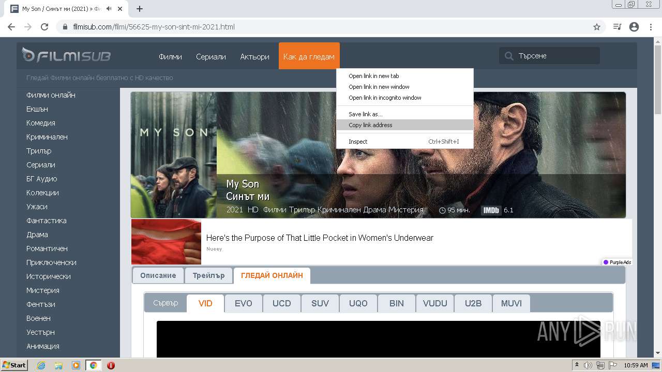Choose Open link in incognito window

point(405,98)
